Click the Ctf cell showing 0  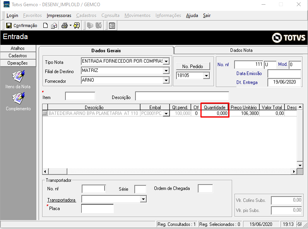[196, 113]
